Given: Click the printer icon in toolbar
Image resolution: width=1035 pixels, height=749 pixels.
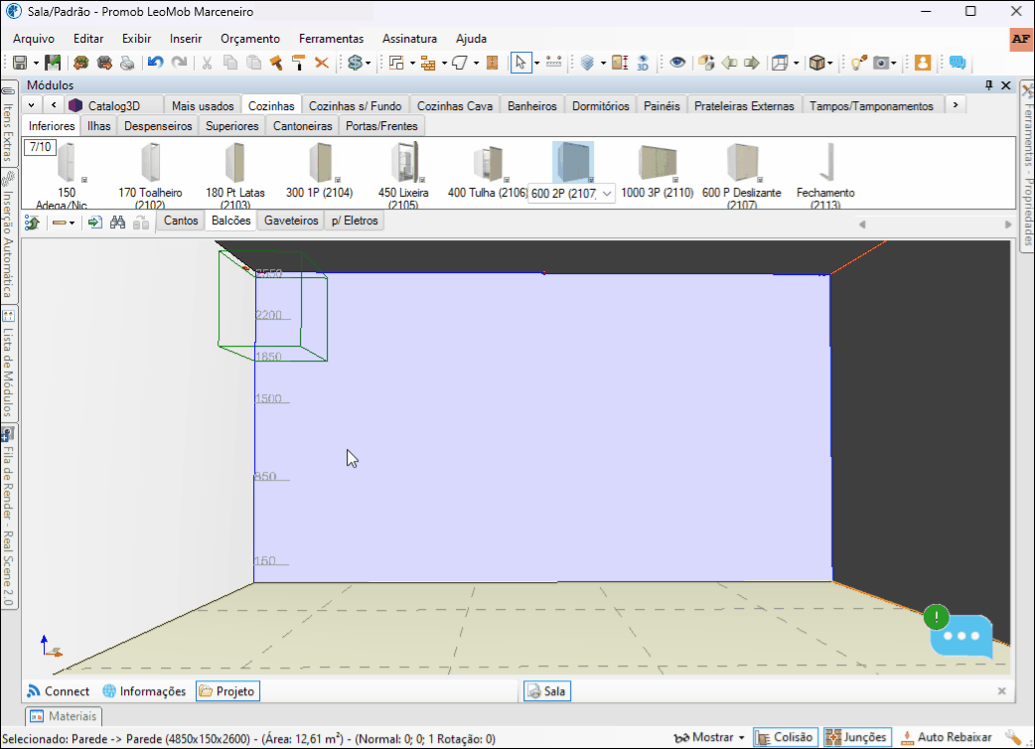Looking at the screenshot, I should click(127, 63).
